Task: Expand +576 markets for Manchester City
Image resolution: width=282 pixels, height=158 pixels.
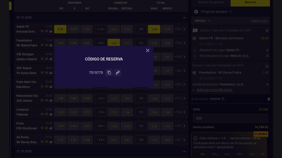Action: (180, 98)
